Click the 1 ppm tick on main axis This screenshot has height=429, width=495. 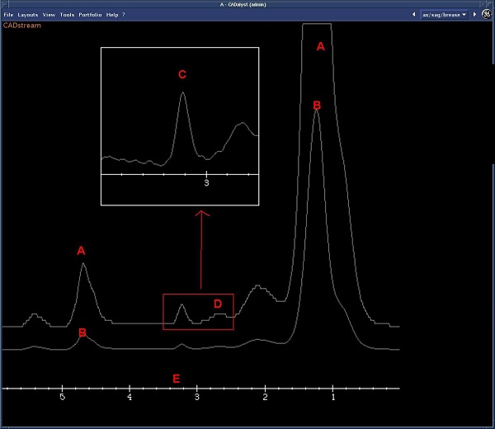[x=332, y=388]
